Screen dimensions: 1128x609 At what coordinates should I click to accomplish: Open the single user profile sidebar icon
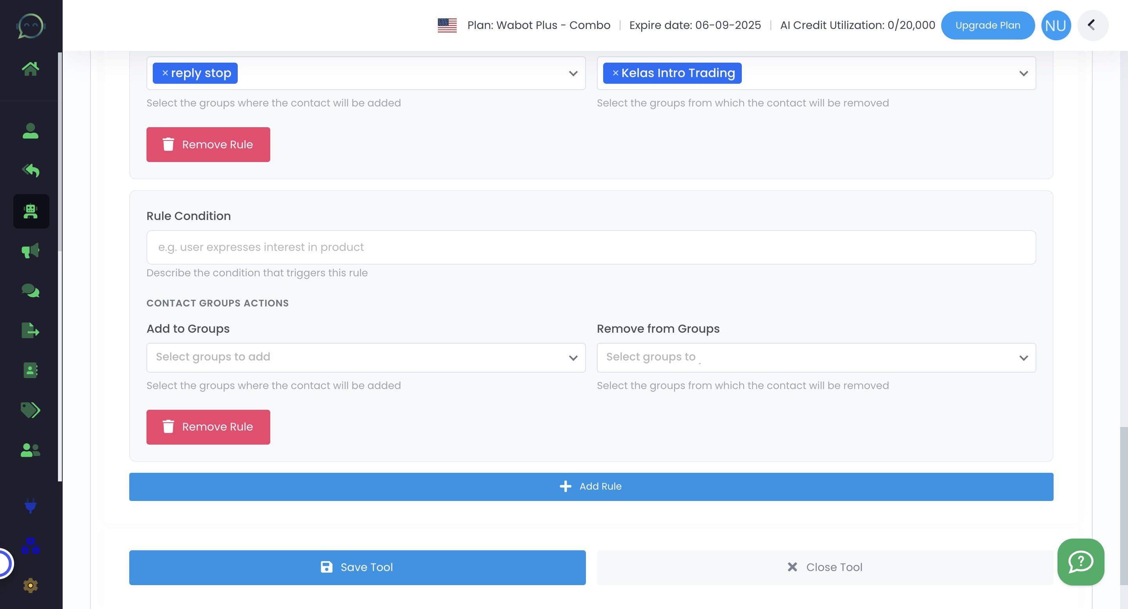(30, 131)
